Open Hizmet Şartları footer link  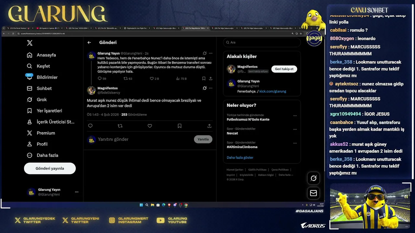(x=235, y=170)
